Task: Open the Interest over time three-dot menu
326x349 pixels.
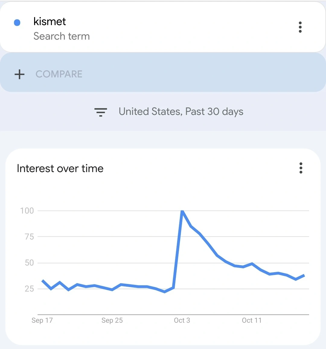Action: pos(301,168)
